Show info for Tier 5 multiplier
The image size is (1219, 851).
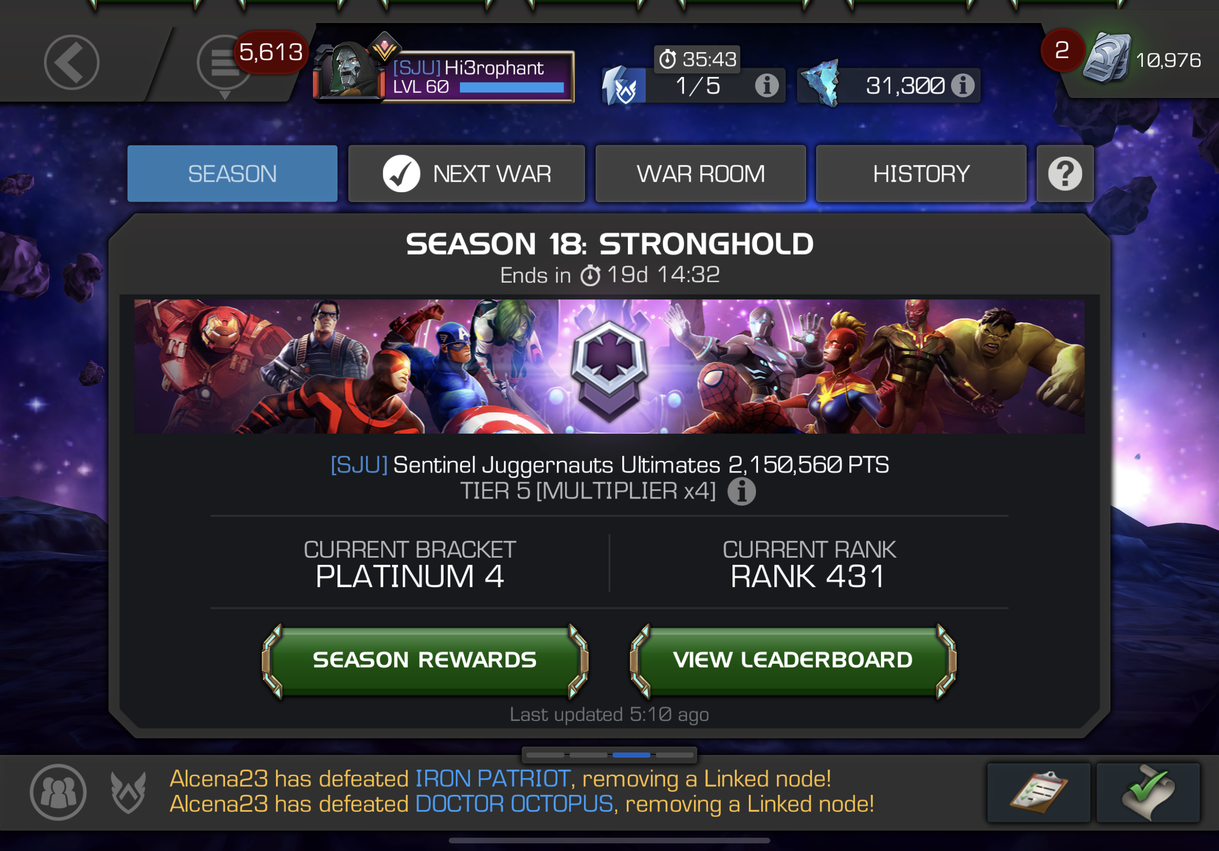pyautogui.click(x=741, y=491)
